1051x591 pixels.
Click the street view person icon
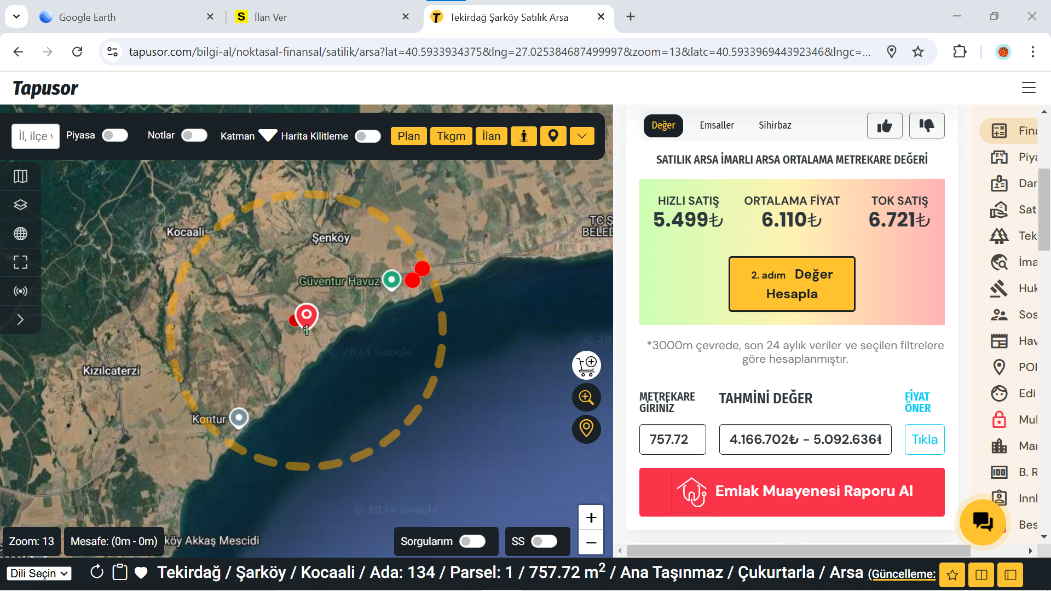tap(524, 136)
